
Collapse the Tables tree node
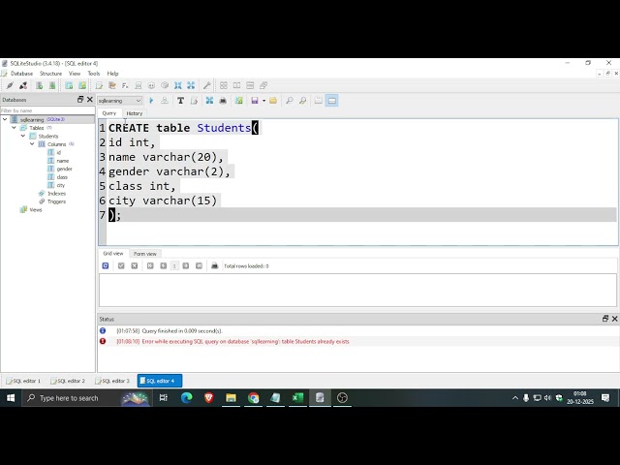coord(15,128)
